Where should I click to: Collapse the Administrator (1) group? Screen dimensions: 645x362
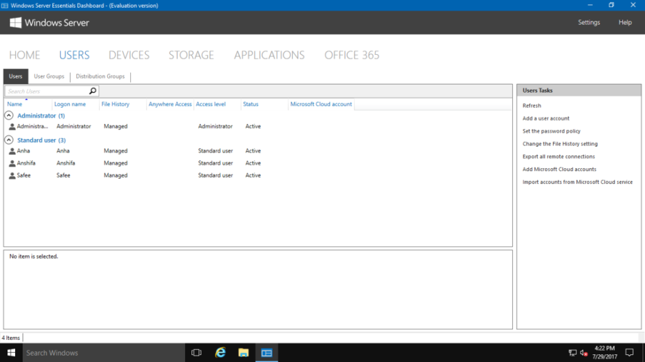click(x=9, y=116)
